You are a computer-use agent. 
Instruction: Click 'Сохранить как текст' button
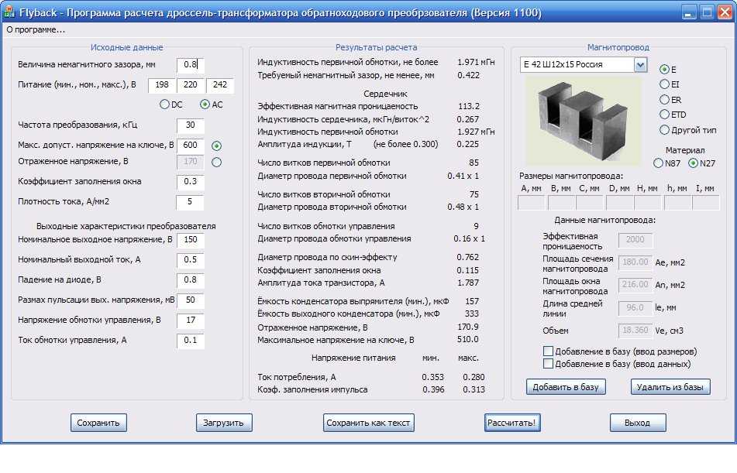(368, 422)
